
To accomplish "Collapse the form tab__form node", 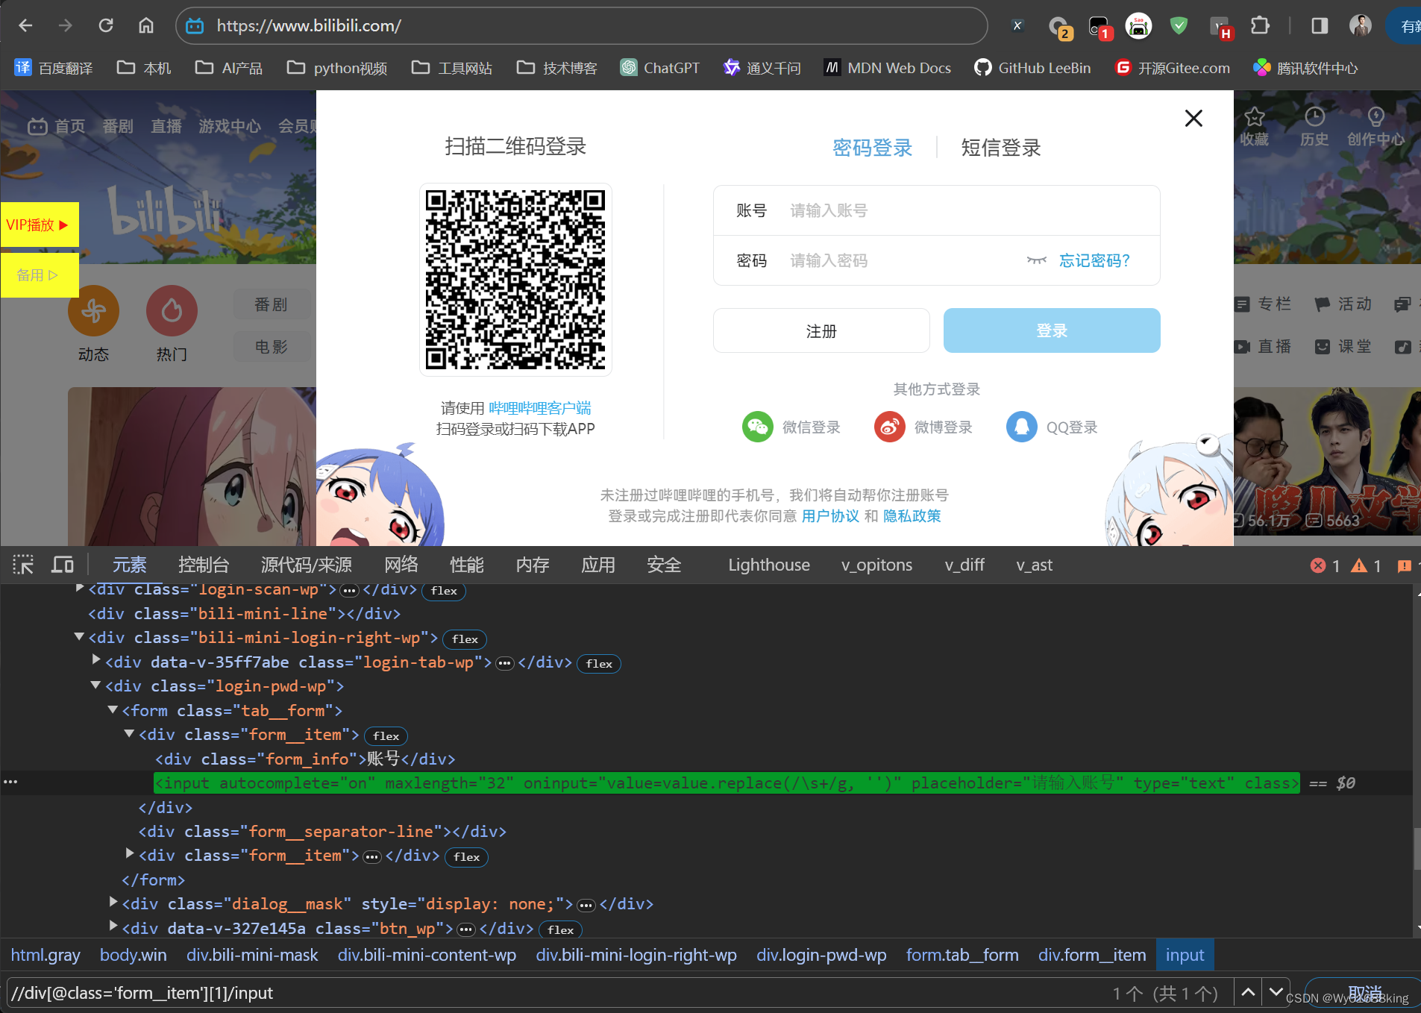I will point(113,709).
